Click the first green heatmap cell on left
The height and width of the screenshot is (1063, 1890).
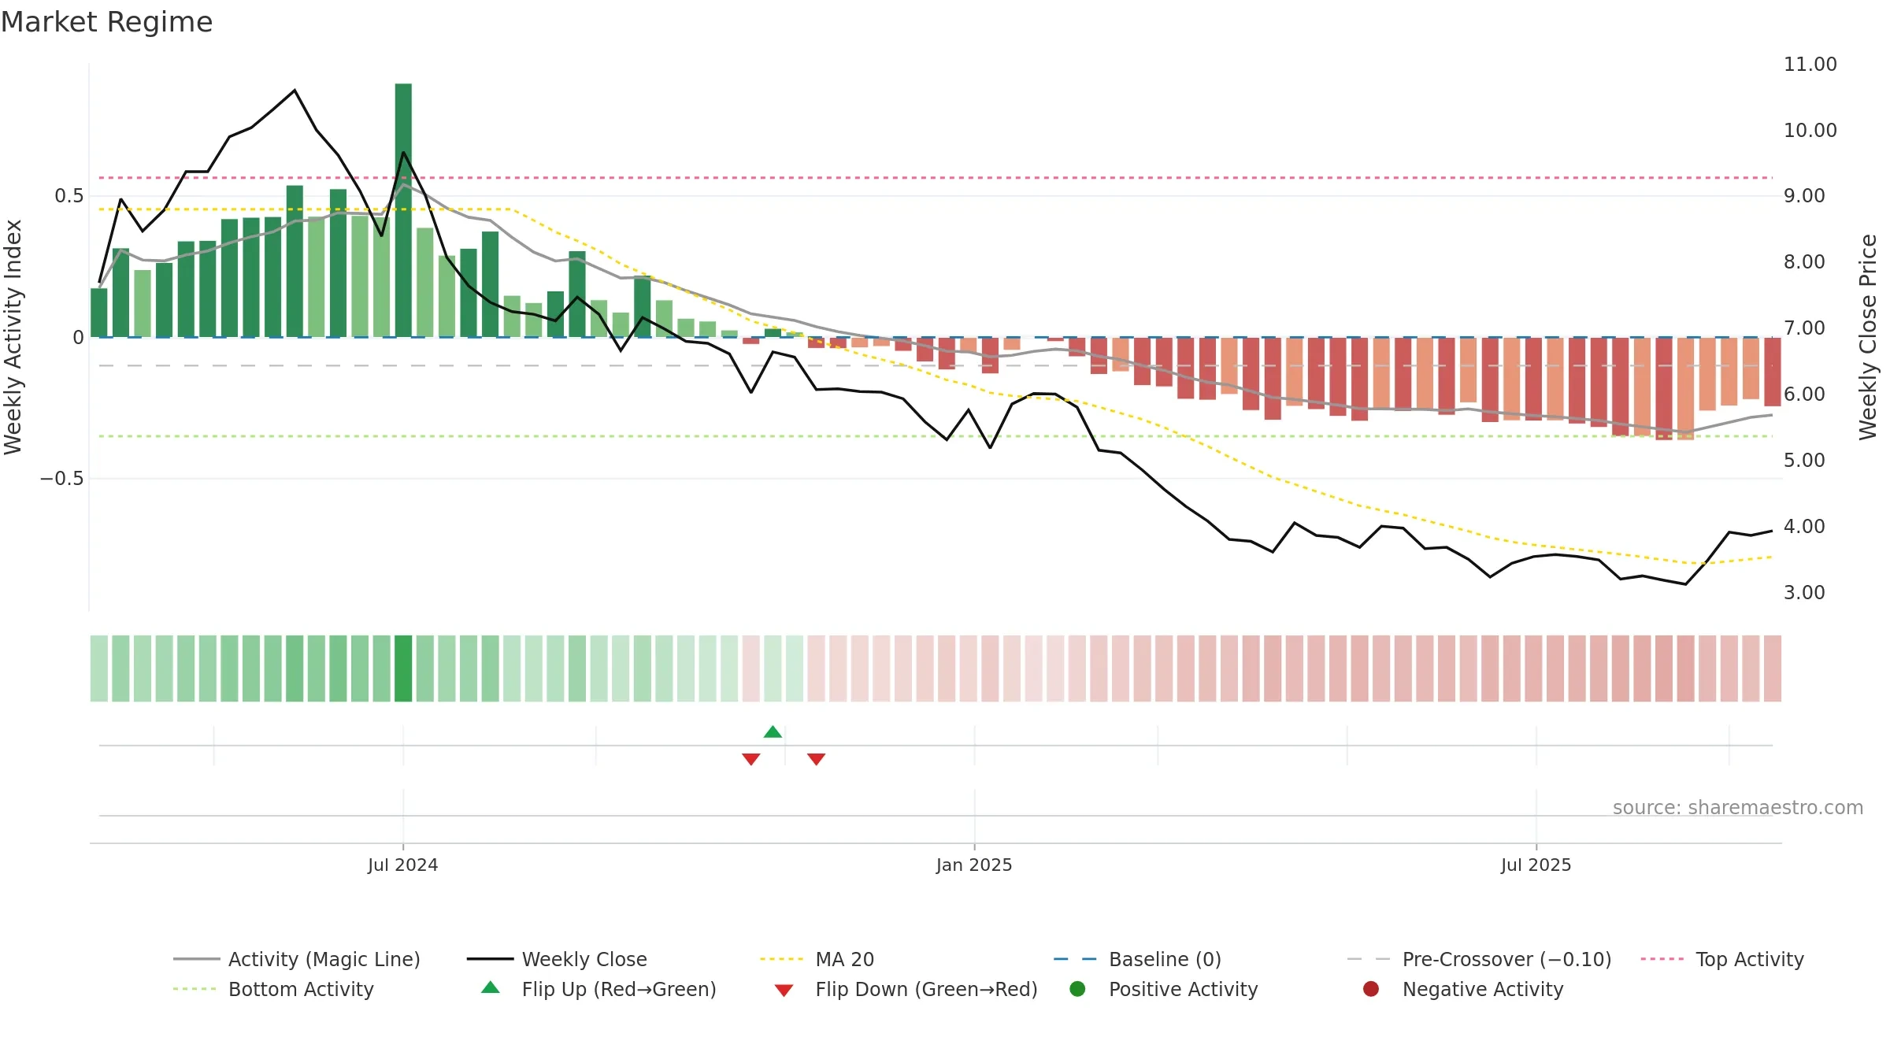(x=98, y=669)
